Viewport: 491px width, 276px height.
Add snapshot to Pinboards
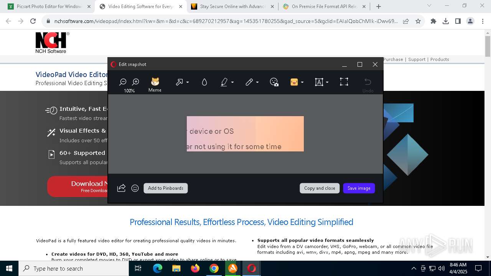pos(166,188)
